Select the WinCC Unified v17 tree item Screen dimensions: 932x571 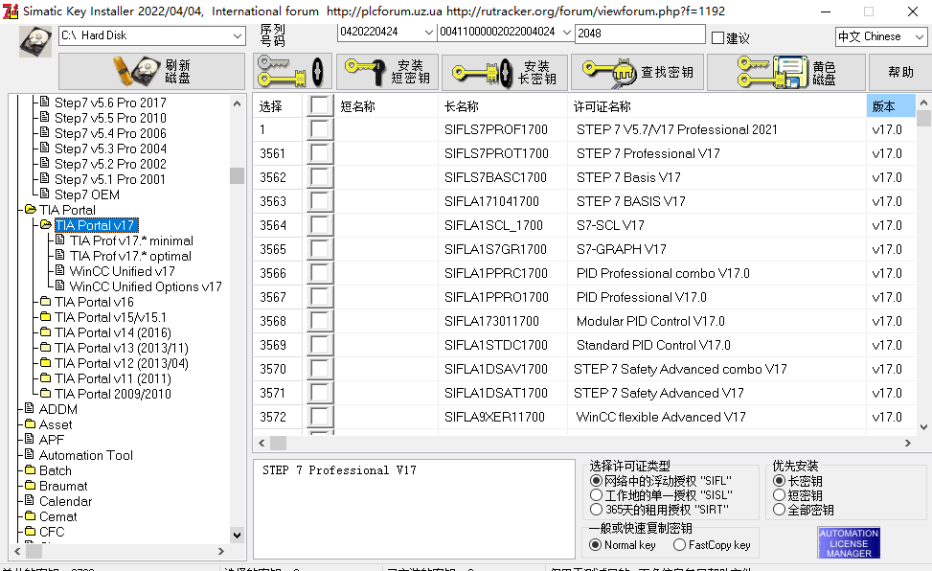tap(122, 271)
